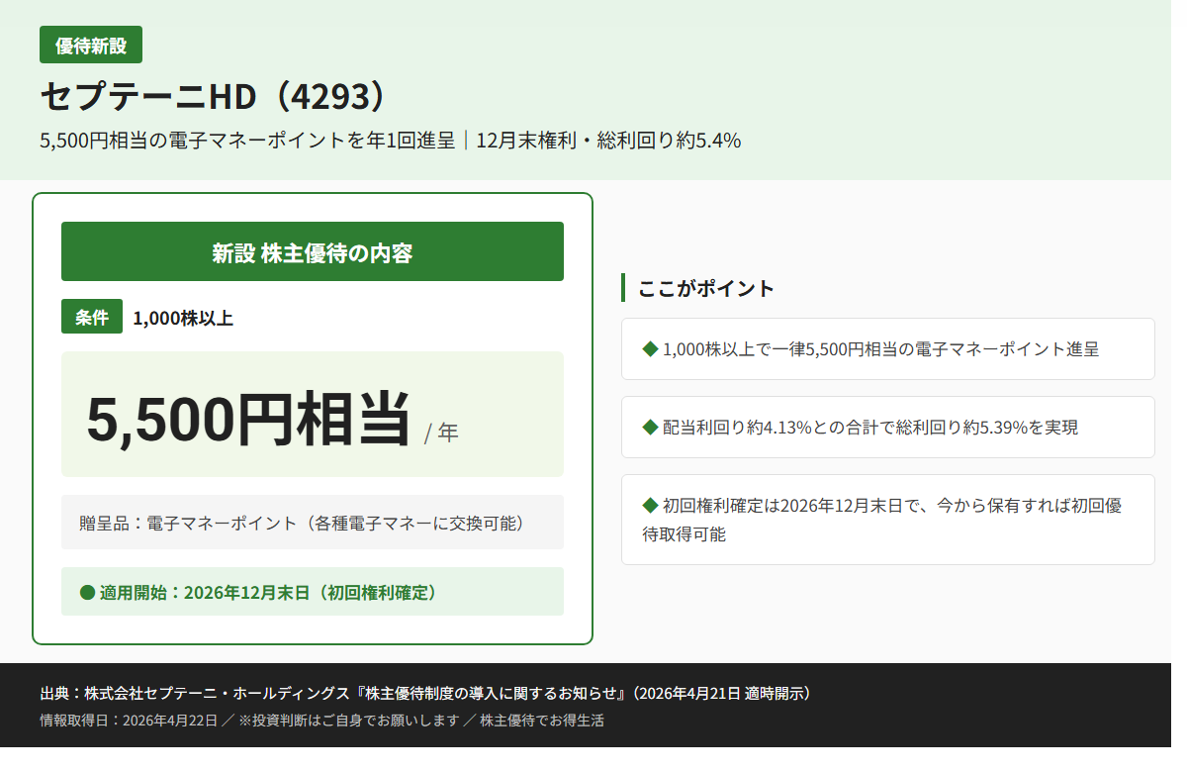
Task: Click the ここがポイント section heading
Action: (x=705, y=288)
